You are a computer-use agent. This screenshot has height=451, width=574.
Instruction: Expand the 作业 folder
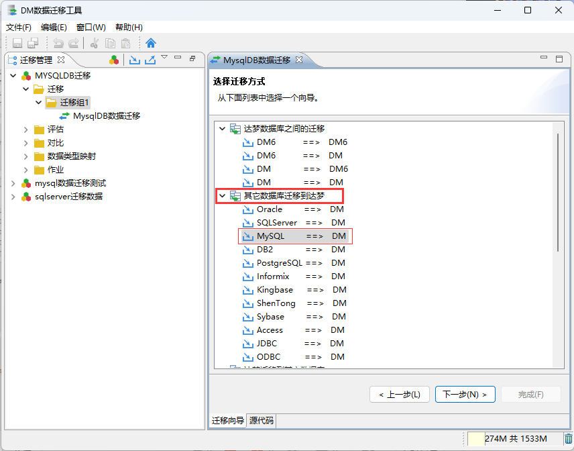[26, 170]
